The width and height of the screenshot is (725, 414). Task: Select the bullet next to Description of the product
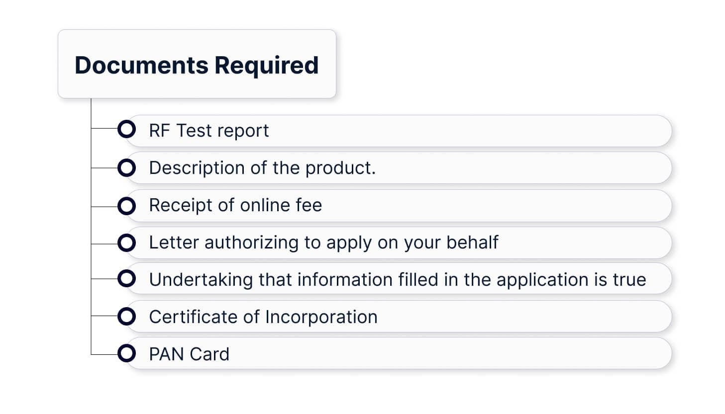(126, 168)
